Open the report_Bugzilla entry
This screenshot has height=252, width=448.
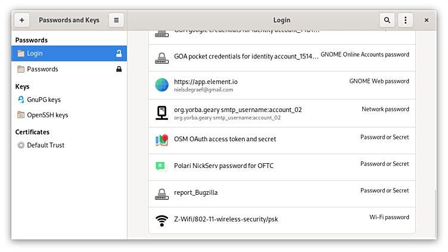click(x=282, y=194)
